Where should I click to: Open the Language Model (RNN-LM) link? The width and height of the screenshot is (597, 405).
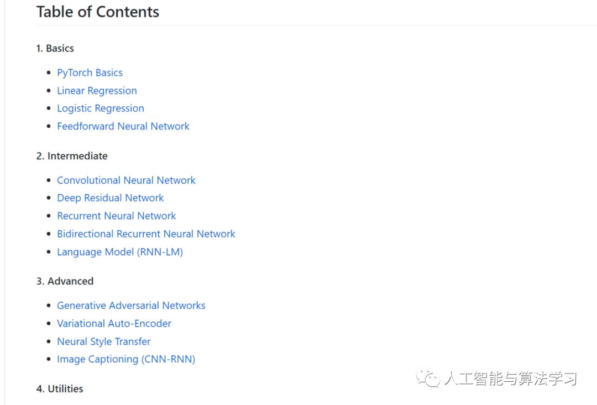(119, 252)
